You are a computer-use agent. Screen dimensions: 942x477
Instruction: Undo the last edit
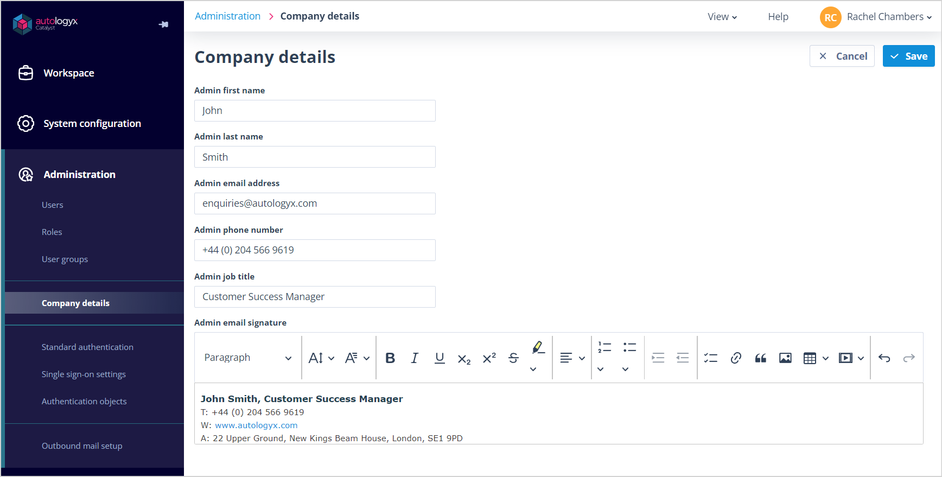[884, 358]
